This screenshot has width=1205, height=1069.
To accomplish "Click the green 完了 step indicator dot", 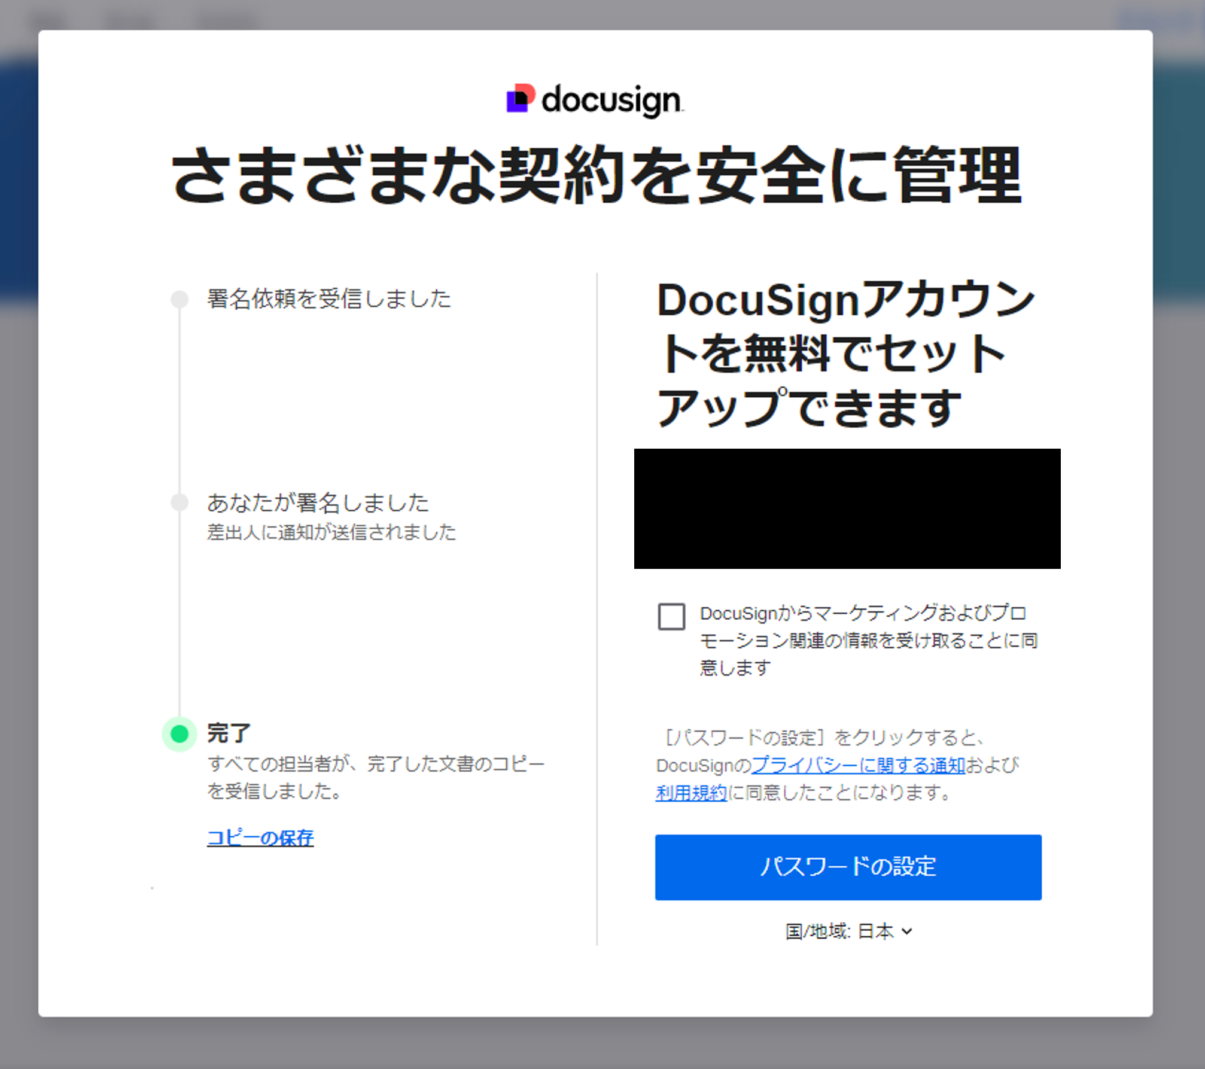I will click(179, 733).
